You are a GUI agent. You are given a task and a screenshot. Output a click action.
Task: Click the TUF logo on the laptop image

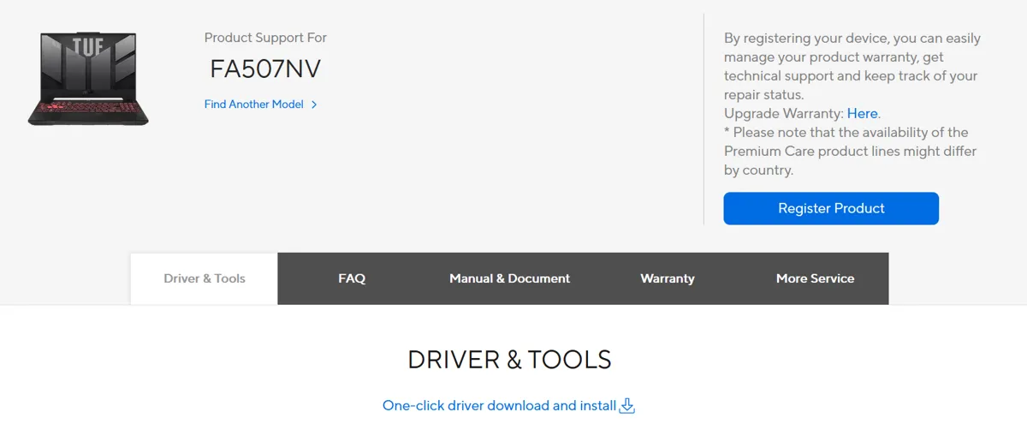pos(88,47)
